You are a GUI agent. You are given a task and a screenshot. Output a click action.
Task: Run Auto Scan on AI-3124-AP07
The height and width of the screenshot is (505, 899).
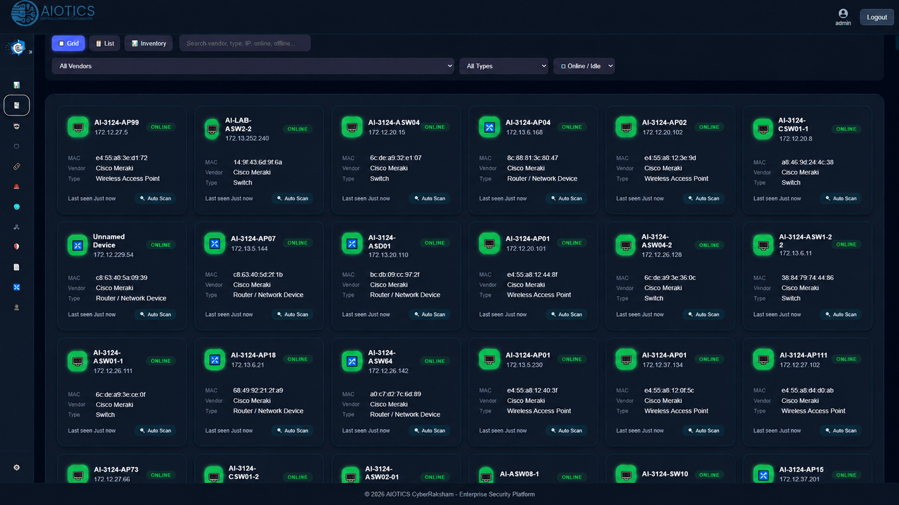point(292,315)
